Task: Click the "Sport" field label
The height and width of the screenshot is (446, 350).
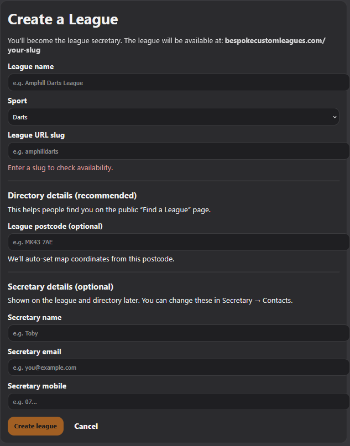Action: pyautogui.click(x=18, y=101)
